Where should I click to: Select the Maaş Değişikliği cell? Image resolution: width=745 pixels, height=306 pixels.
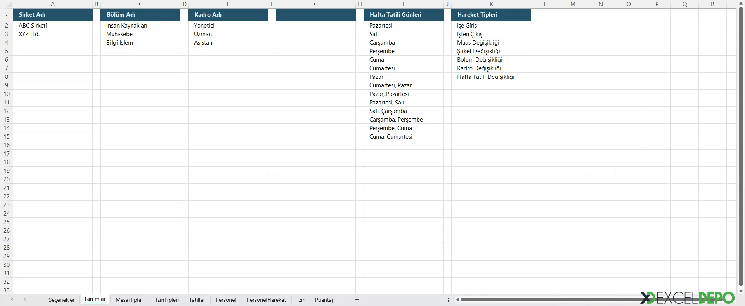coord(491,43)
